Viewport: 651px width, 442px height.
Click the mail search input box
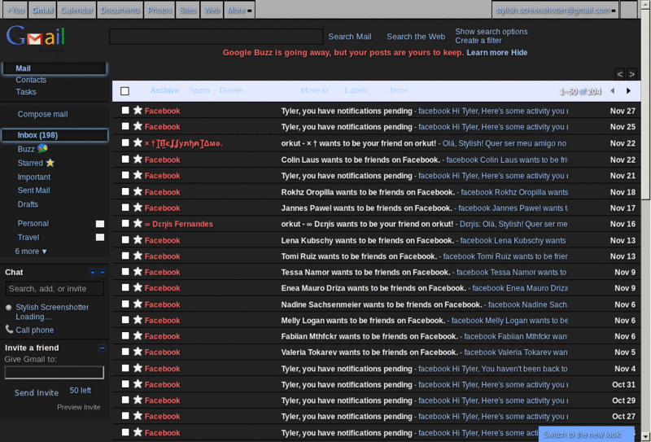pyautogui.click(x=216, y=37)
